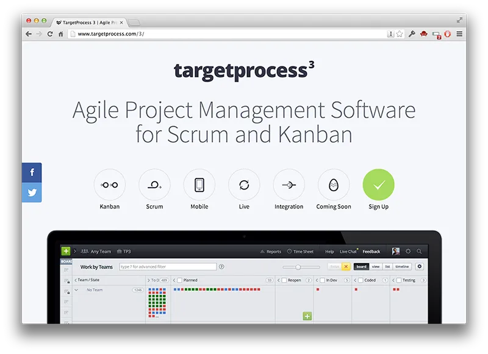Open the Scrum feature icon

point(154,185)
